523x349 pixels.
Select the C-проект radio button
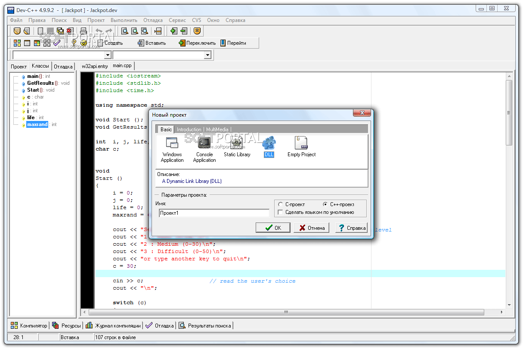coord(281,204)
